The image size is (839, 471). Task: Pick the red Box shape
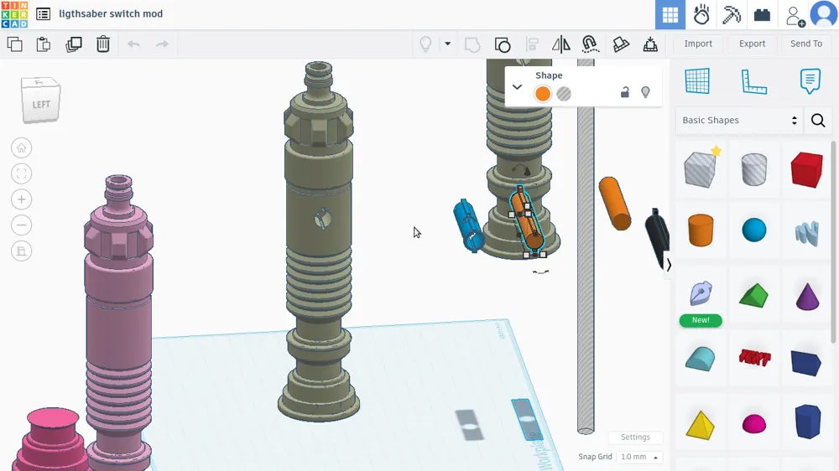806,169
